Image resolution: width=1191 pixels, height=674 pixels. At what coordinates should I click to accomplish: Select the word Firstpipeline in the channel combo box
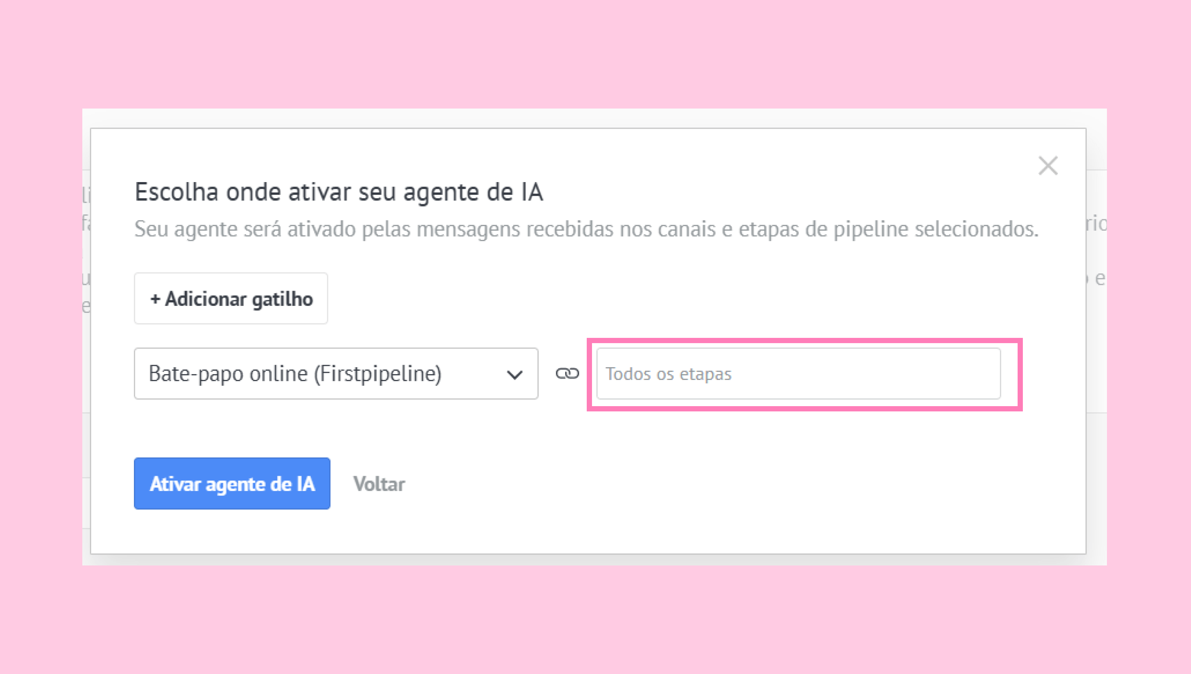(377, 374)
